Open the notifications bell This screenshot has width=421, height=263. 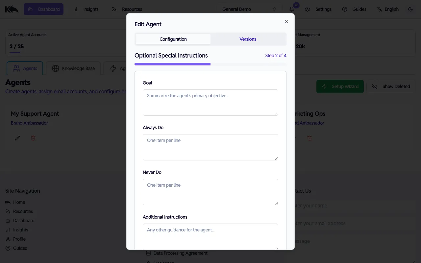tap(291, 9)
